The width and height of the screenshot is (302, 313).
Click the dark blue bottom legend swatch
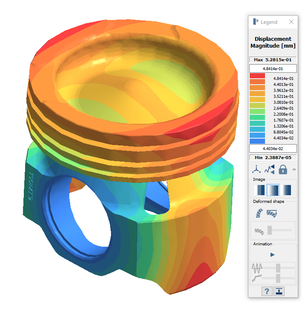[257, 141]
